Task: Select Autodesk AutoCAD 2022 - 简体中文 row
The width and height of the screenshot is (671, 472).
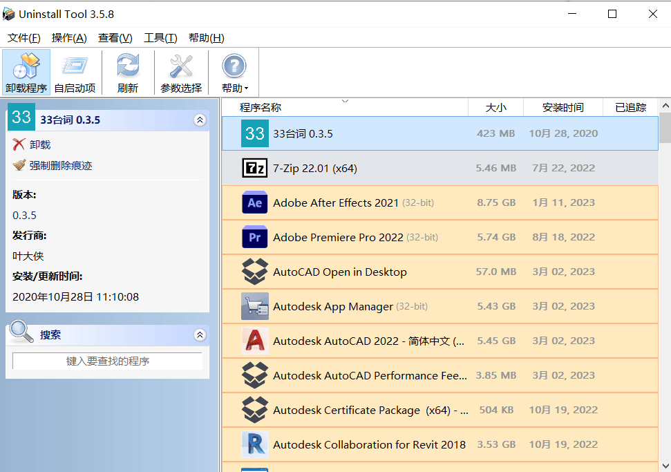Action: (440, 341)
